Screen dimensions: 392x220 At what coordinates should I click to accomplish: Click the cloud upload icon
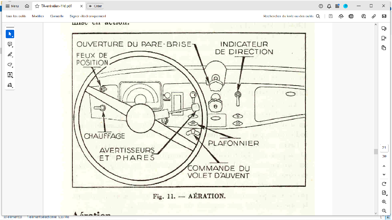pyautogui.click(x=341, y=16)
